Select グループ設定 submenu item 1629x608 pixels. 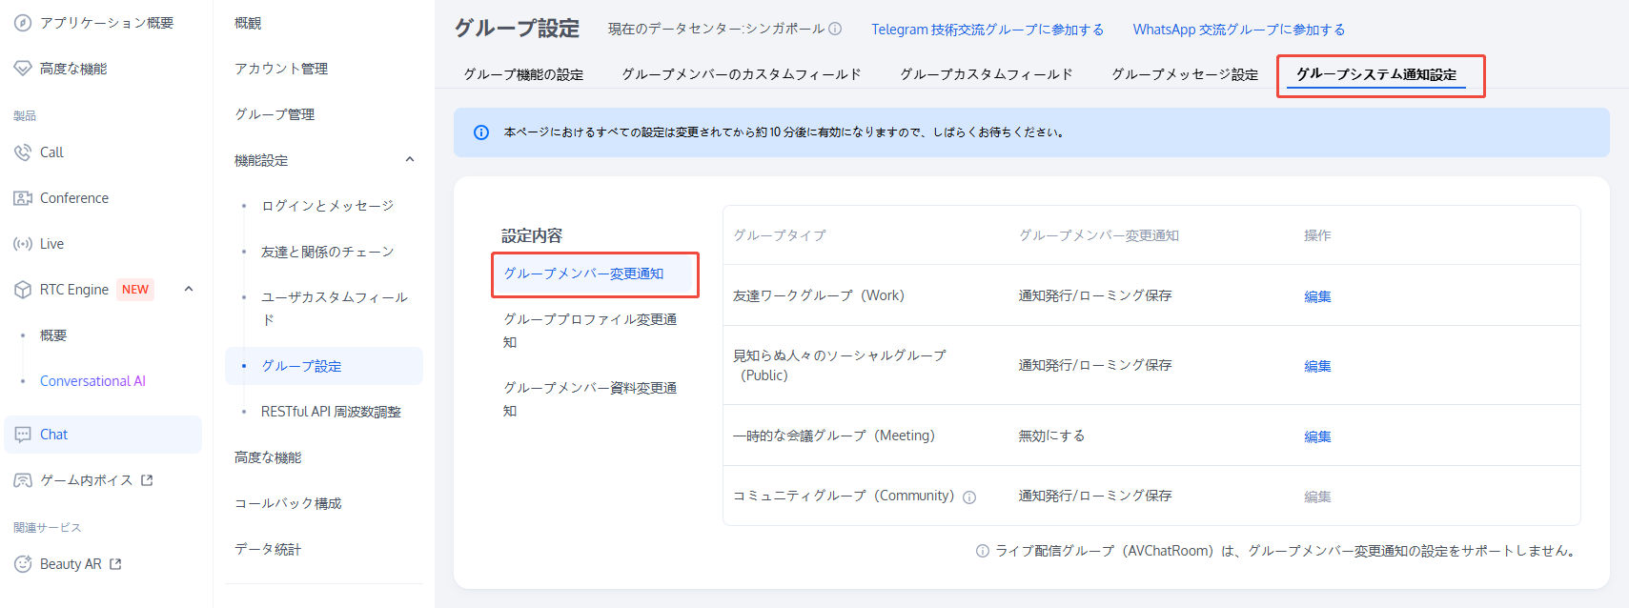324,366
